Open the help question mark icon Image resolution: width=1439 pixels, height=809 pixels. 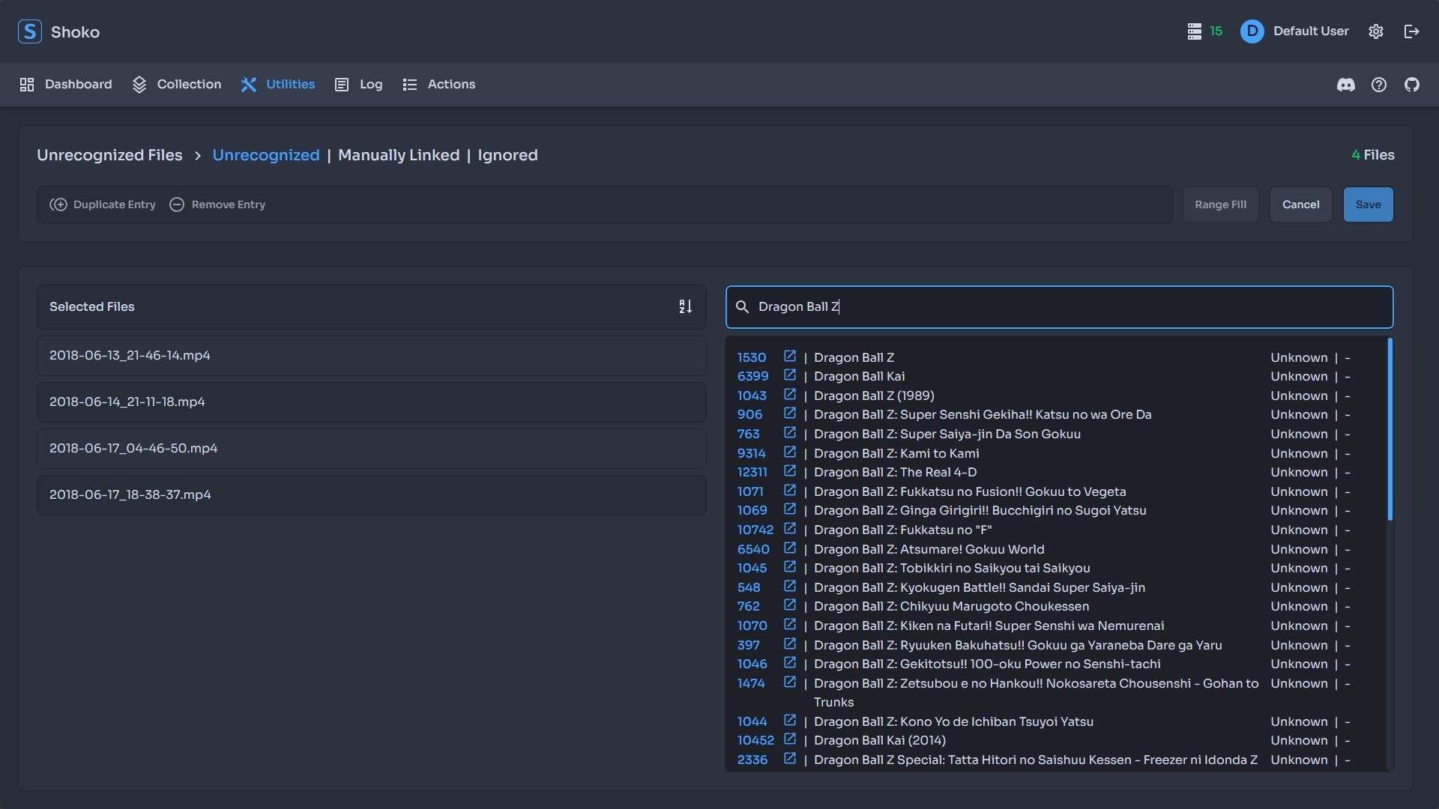coord(1379,85)
